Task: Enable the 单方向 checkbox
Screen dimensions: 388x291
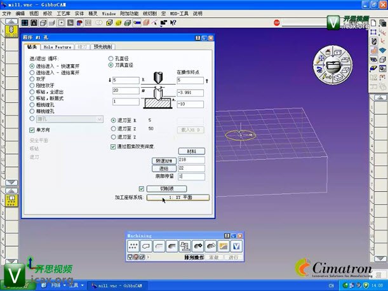Action: (x=32, y=130)
